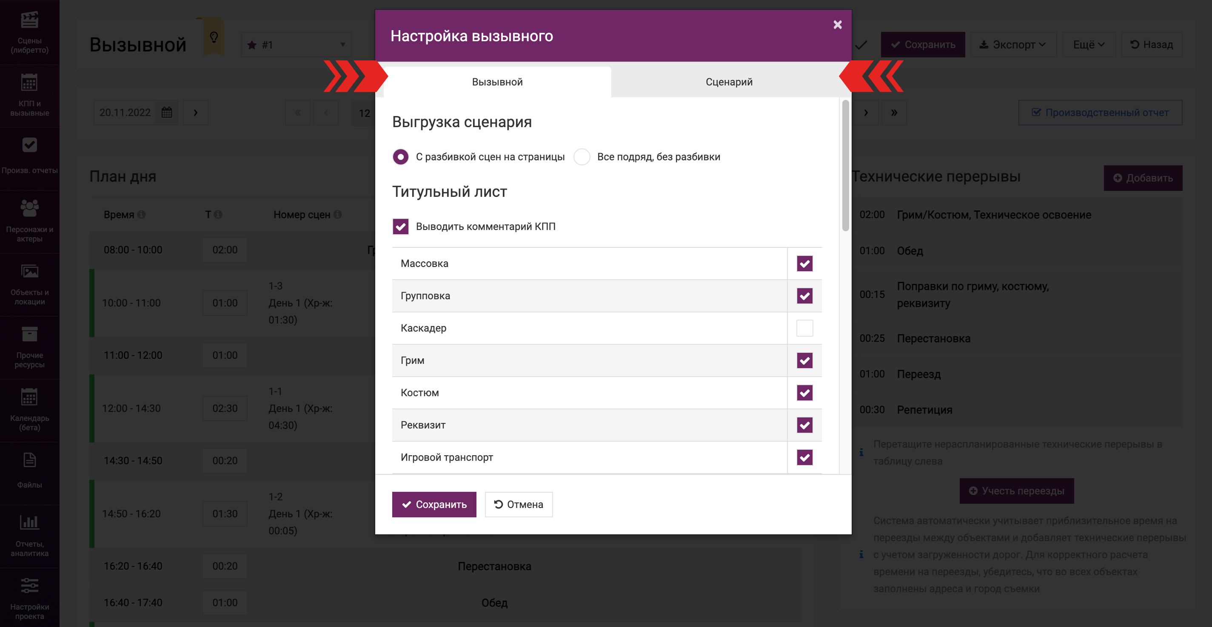Screen dimensions: 1212x627
Task: Open Сцены (либретто) sidebar section
Action: (x=30, y=32)
